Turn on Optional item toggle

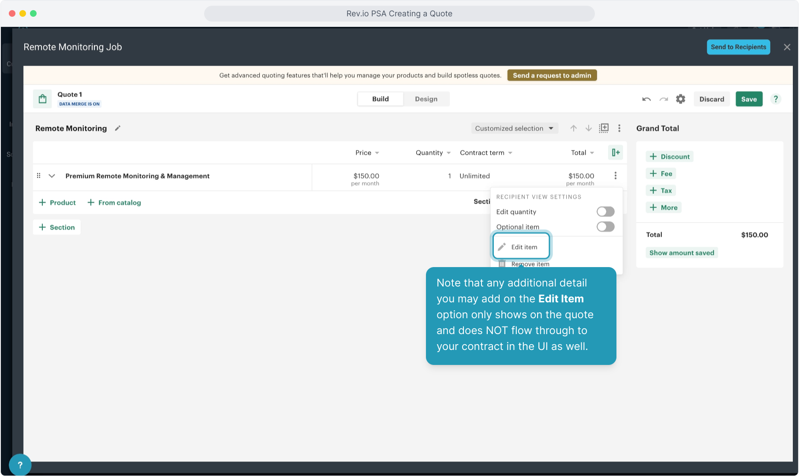(x=605, y=227)
